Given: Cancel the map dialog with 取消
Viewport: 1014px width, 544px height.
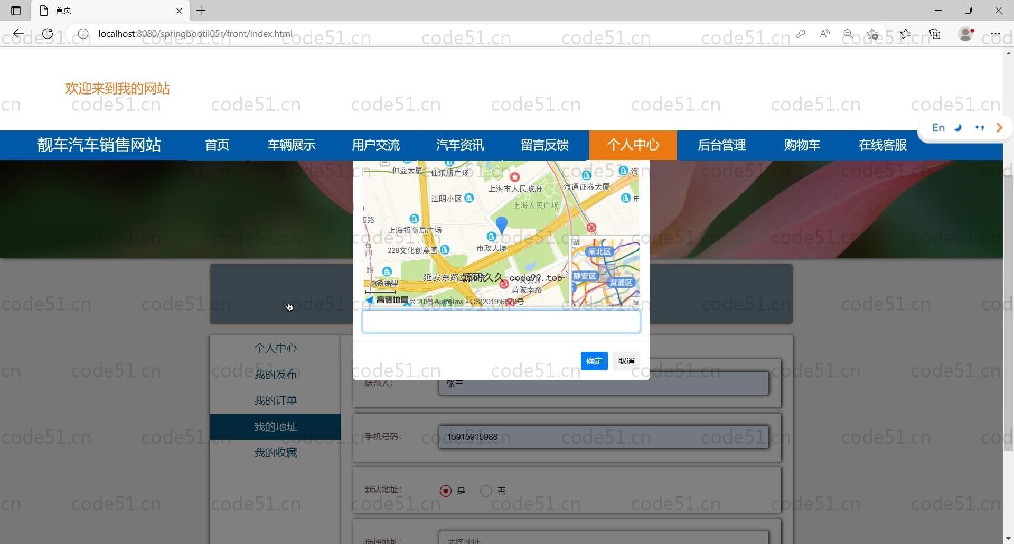Looking at the screenshot, I should (626, 361).
